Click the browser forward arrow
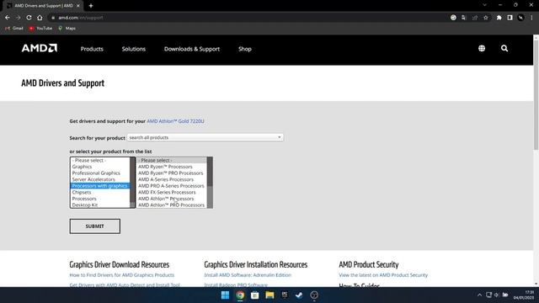The height and width of the screenshot is (303, 539). [19, 18]
